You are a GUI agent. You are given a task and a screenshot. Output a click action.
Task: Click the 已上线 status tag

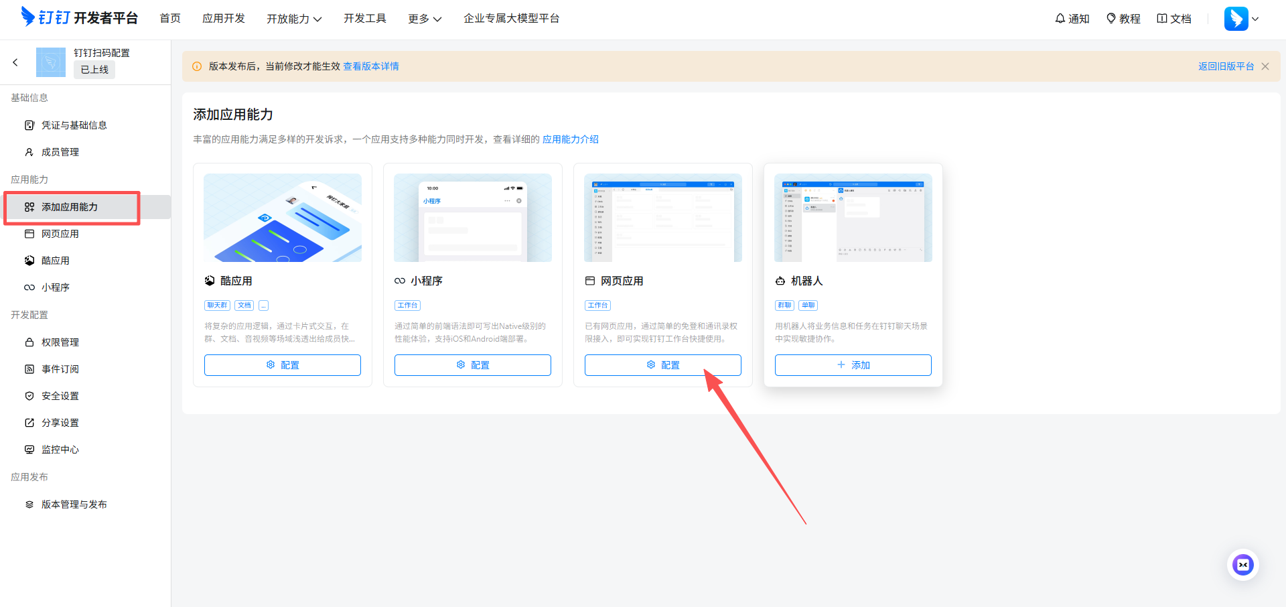tap(94, 70)
